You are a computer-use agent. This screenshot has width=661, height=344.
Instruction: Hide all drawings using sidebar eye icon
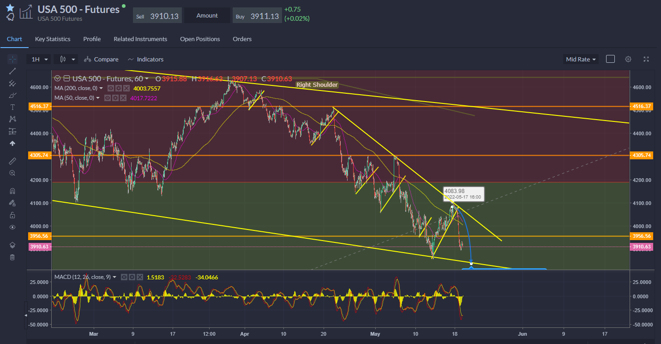12,227
